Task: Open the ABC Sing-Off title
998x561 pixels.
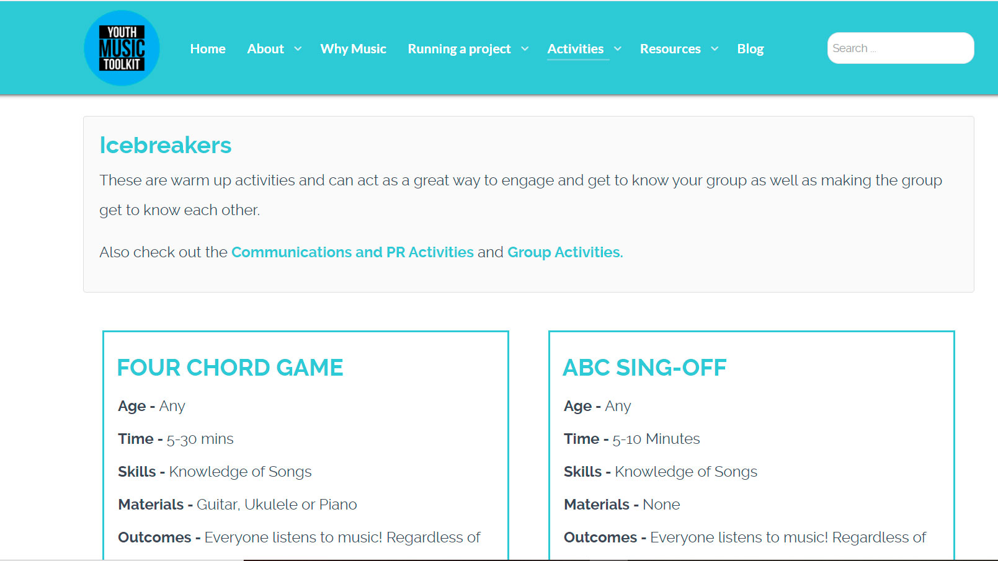Action: (644, 368)
